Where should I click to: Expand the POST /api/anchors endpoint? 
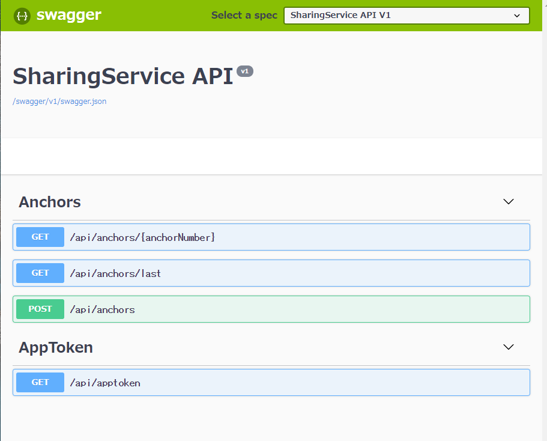tap(271, 309)
